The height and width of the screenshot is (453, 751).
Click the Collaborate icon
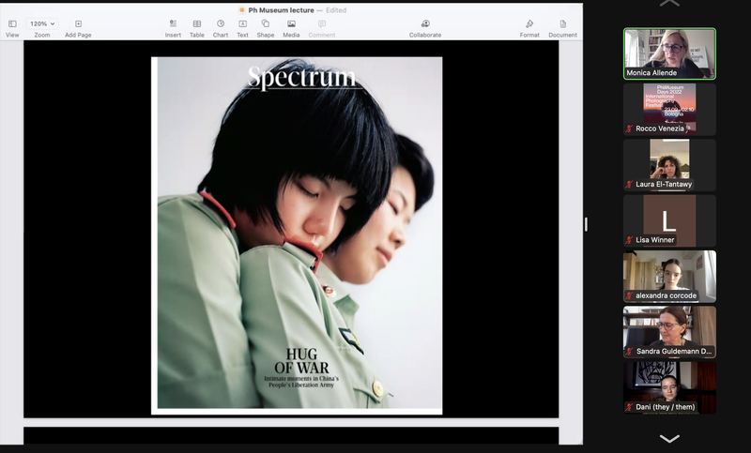point(425,23)
